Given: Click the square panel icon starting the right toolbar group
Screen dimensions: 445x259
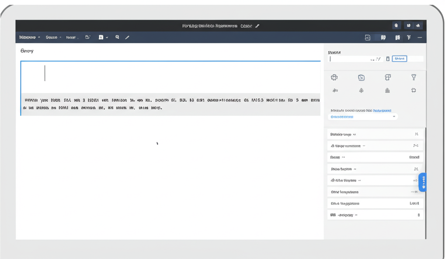Looking at the screenshot, I should pos(368,38).
